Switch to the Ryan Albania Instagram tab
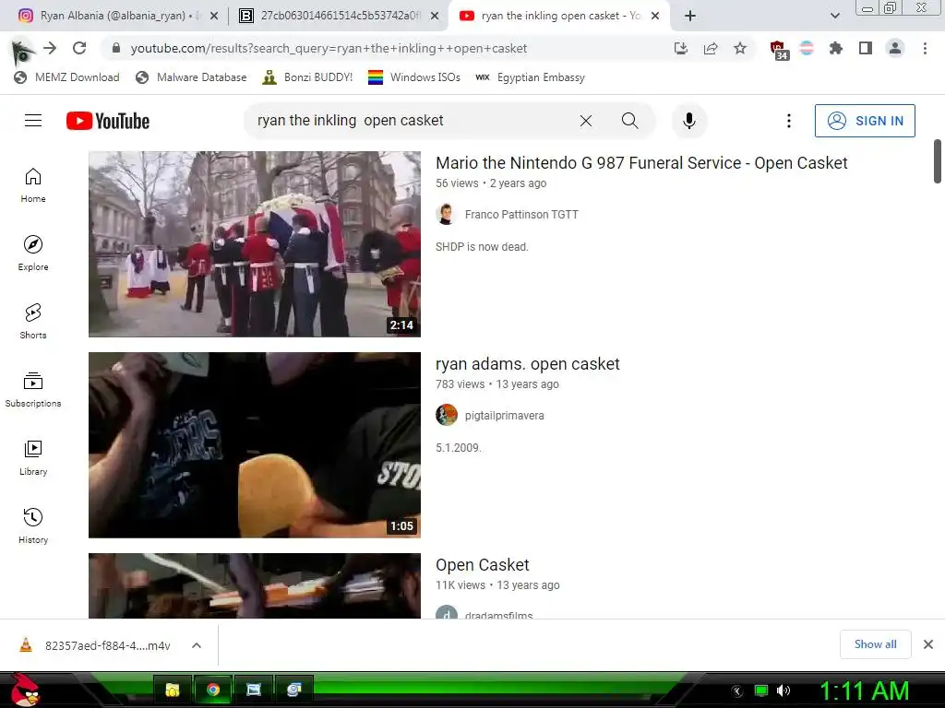The height and width of the screenshot is (708, 945). coord(117,16)
